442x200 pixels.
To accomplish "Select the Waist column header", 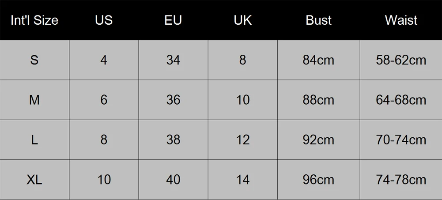I will coord(401,20).
